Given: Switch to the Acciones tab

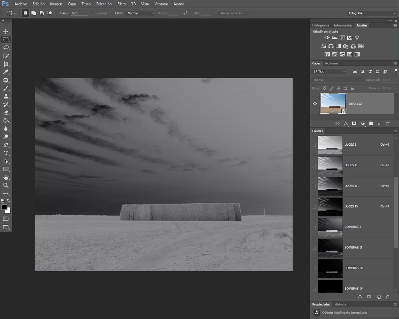Looking at the screenshot, I should [331, 63].
